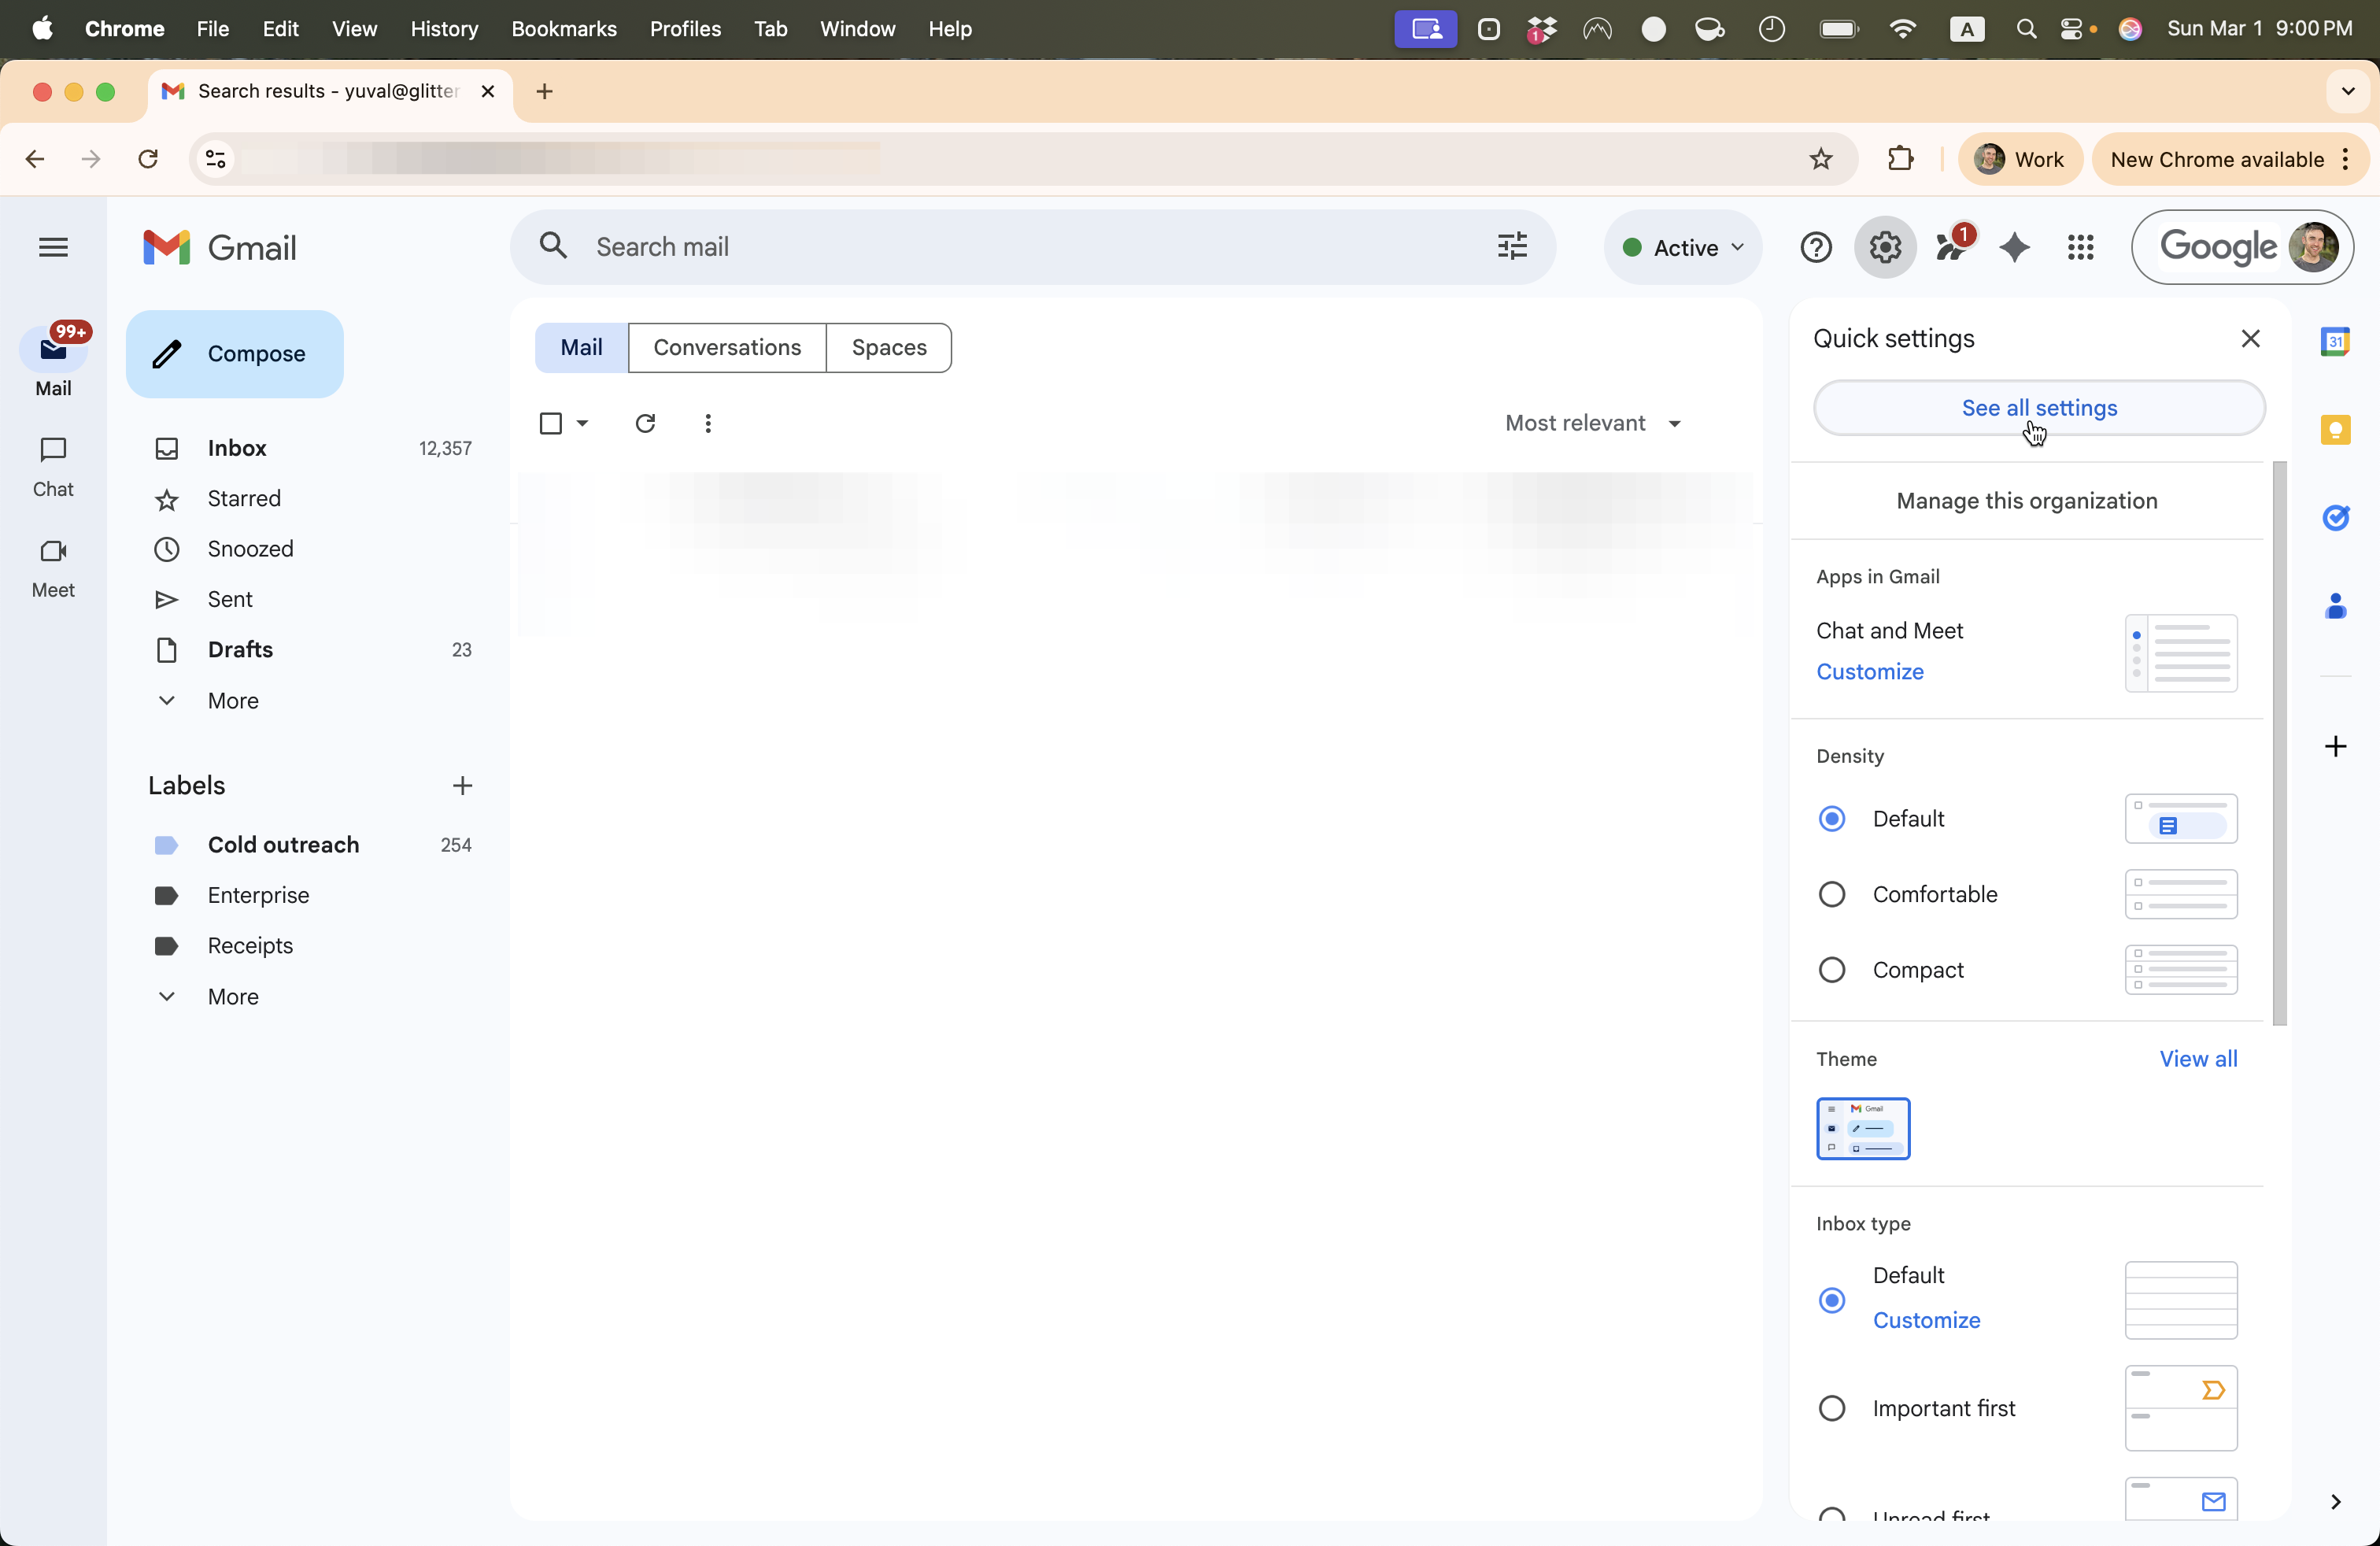Open Most relevant sort dropdown

(1593, 423)
